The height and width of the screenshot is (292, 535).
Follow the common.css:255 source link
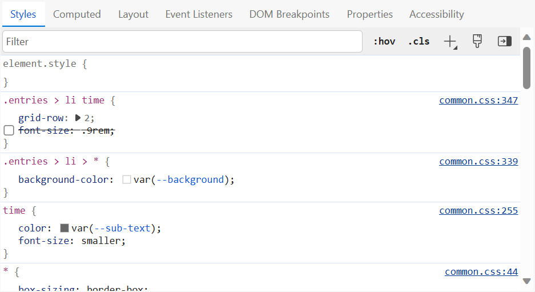tap(478, 211)
